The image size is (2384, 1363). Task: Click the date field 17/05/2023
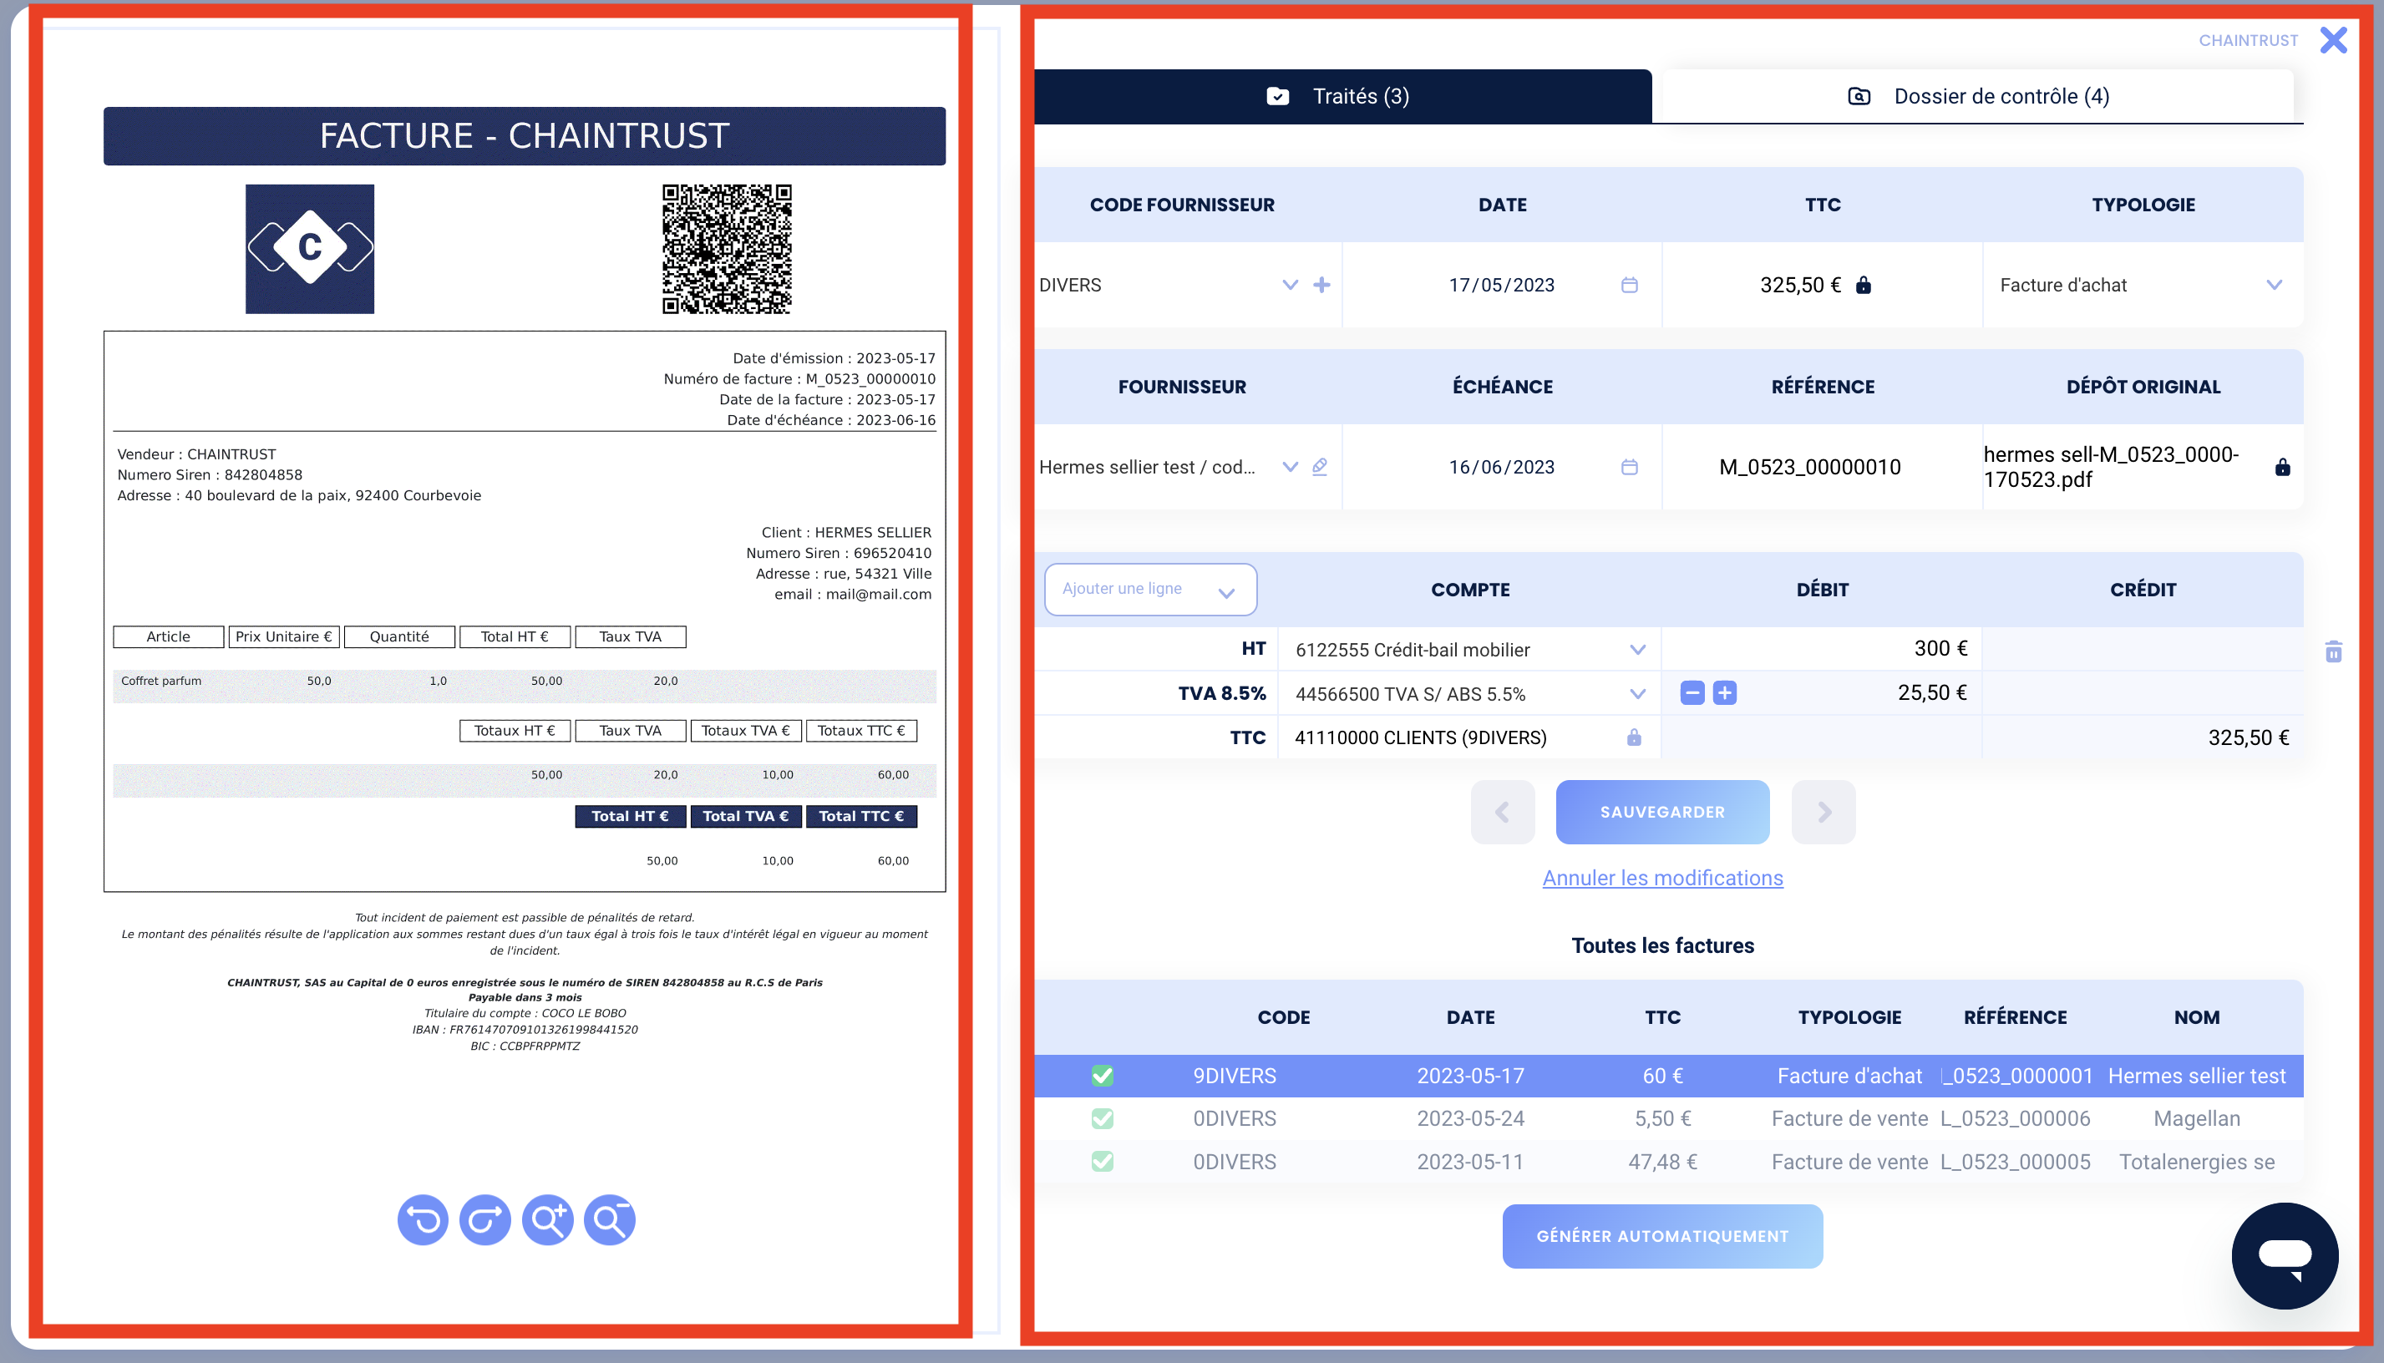[1501, 285]
